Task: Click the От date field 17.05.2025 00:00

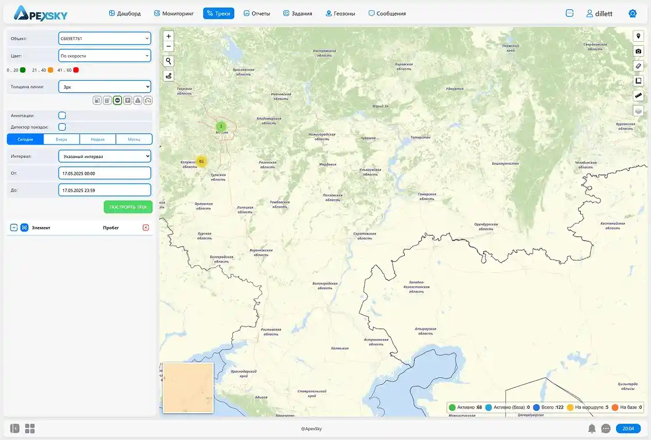Action: 105,173
